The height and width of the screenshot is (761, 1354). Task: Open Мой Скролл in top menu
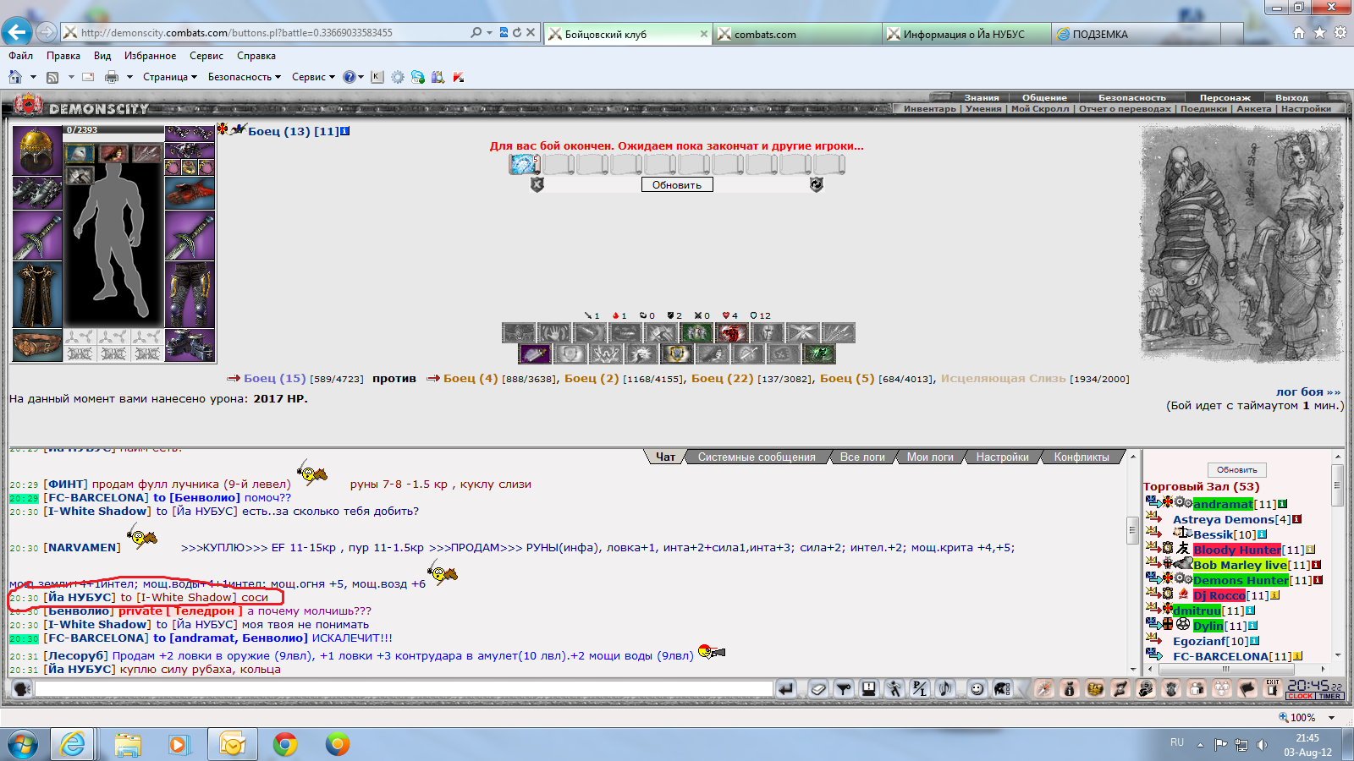1040,108
